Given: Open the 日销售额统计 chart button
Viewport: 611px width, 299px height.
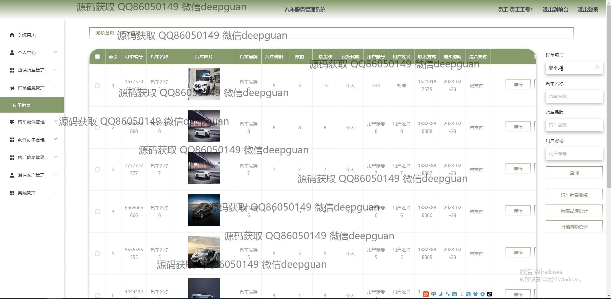Looking at the screenshot, I should (574, 227).
